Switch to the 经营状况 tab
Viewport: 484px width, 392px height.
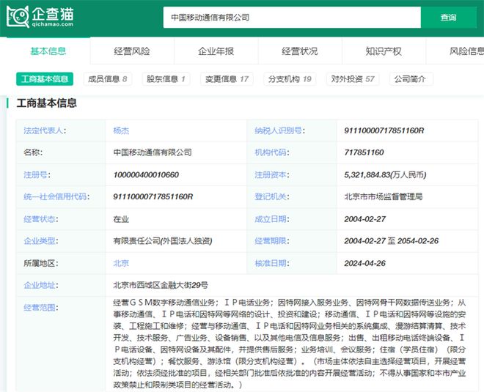[300, 51]
